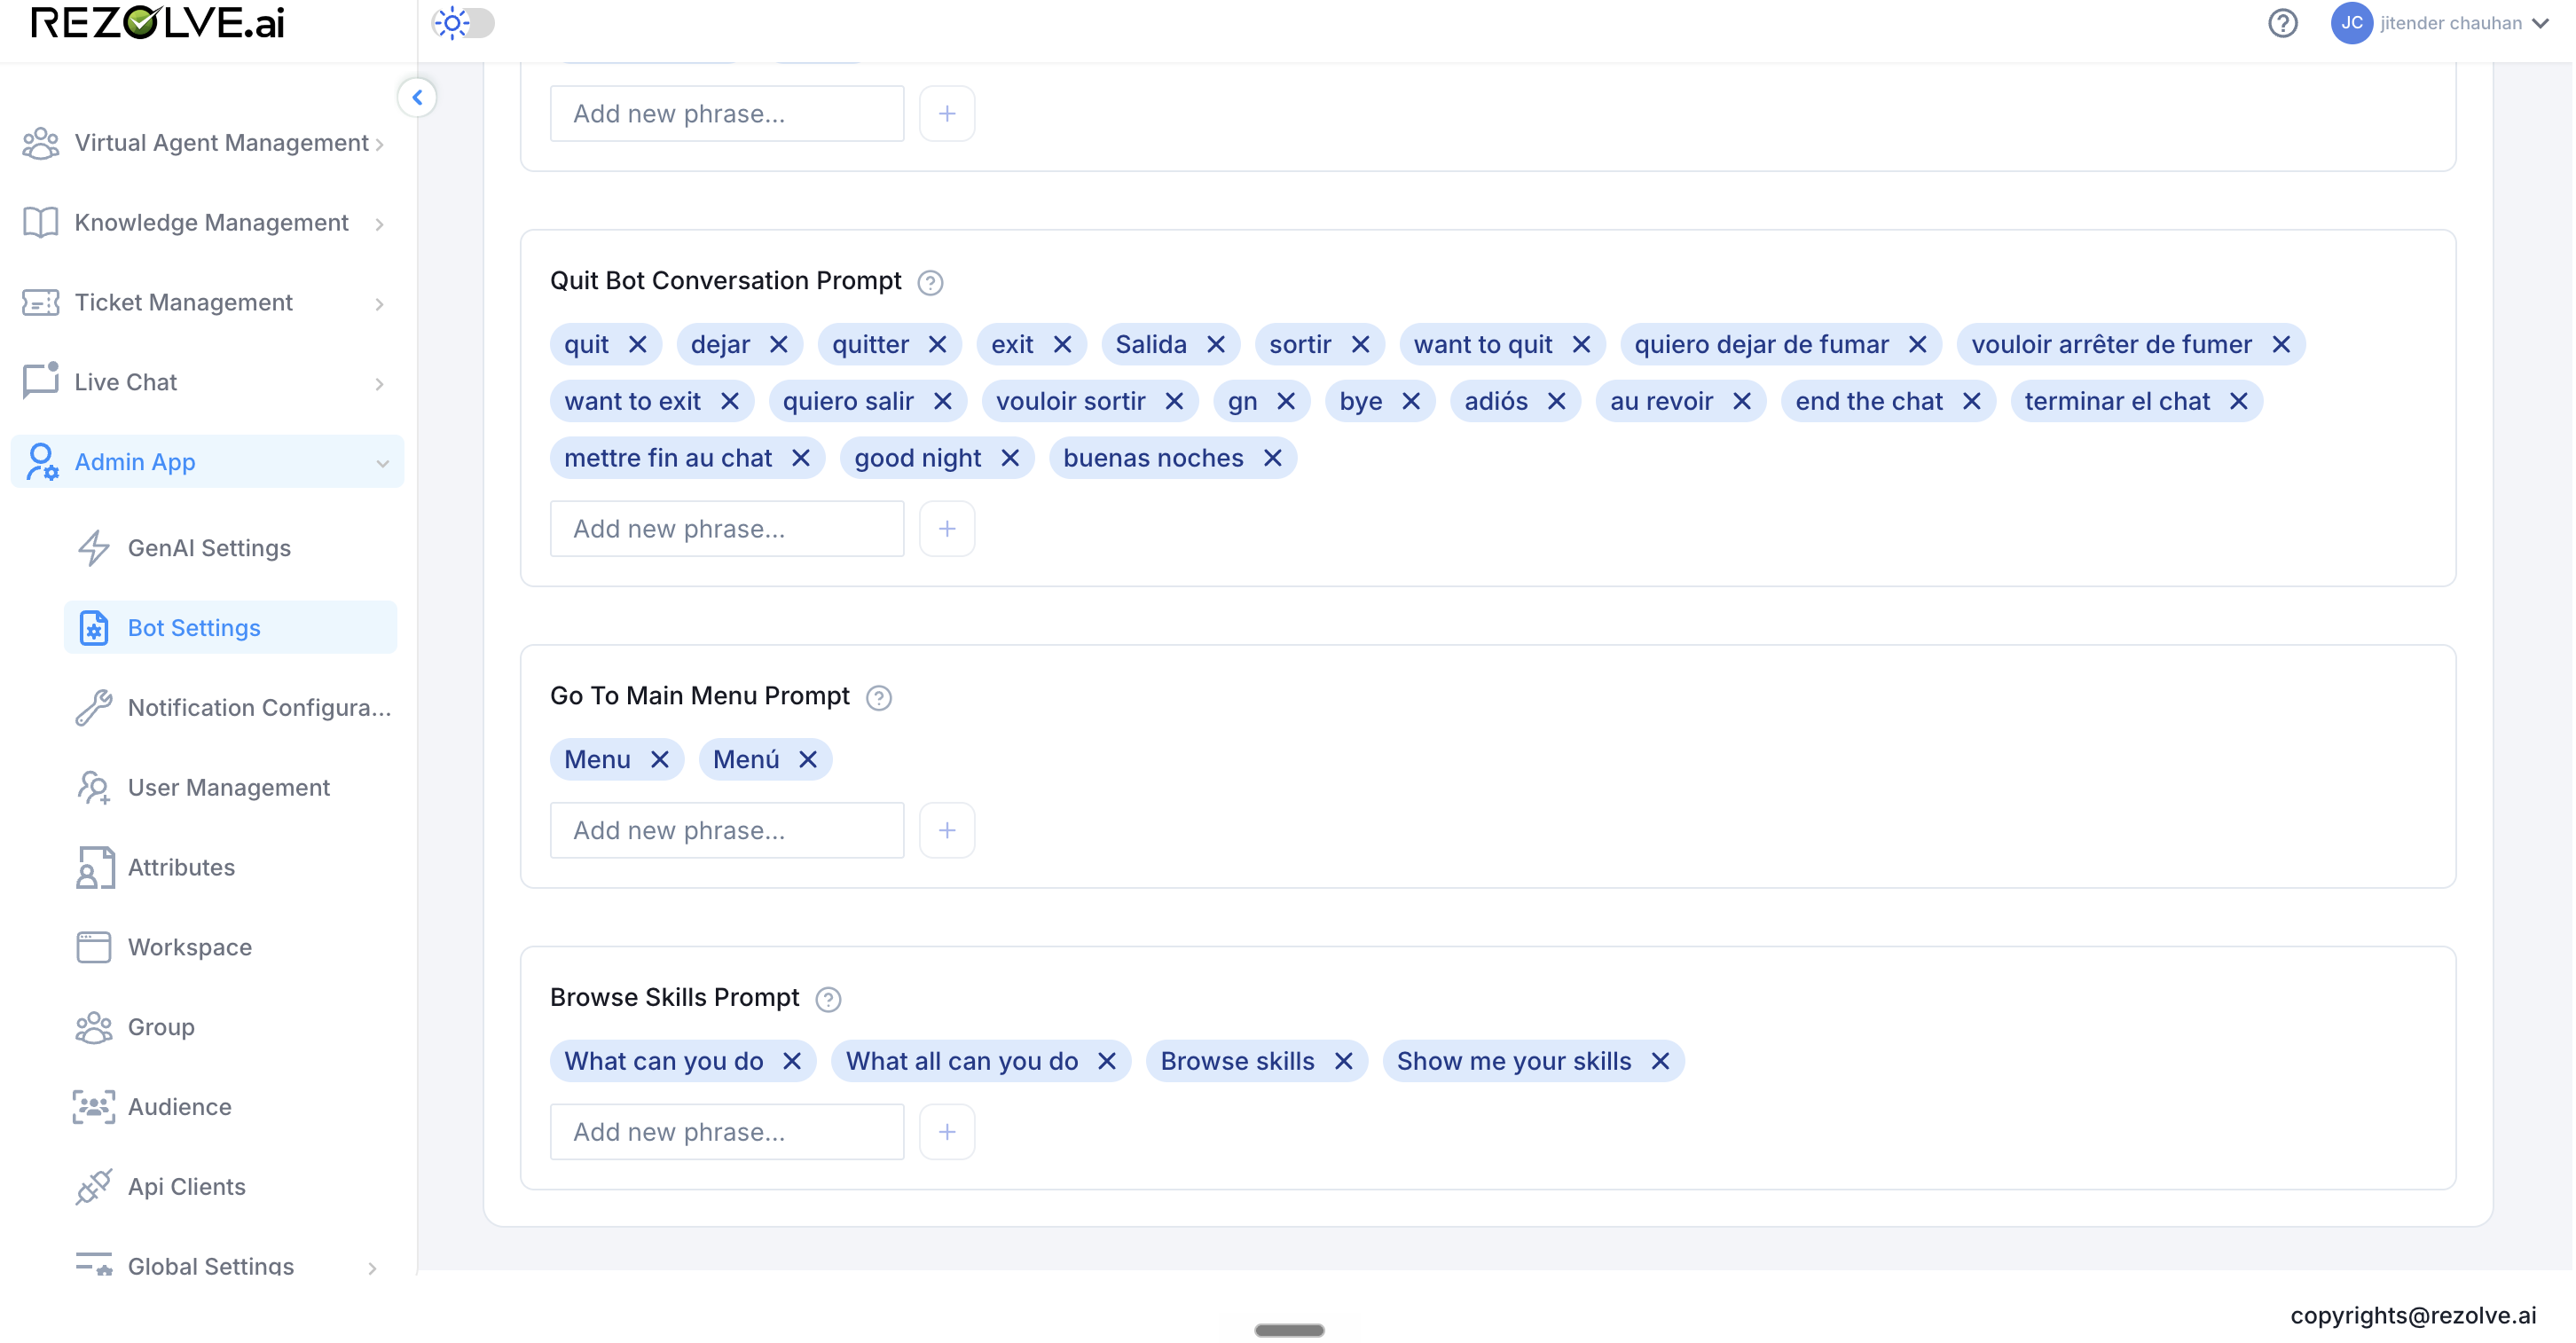Open the help question-mark icon in header

pyautogui.click(x=2282, y=23)
